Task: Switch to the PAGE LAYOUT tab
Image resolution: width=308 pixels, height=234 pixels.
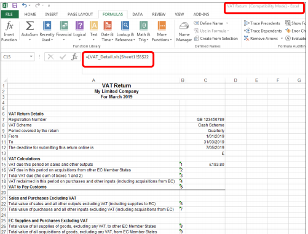Action: click(80, 14)
